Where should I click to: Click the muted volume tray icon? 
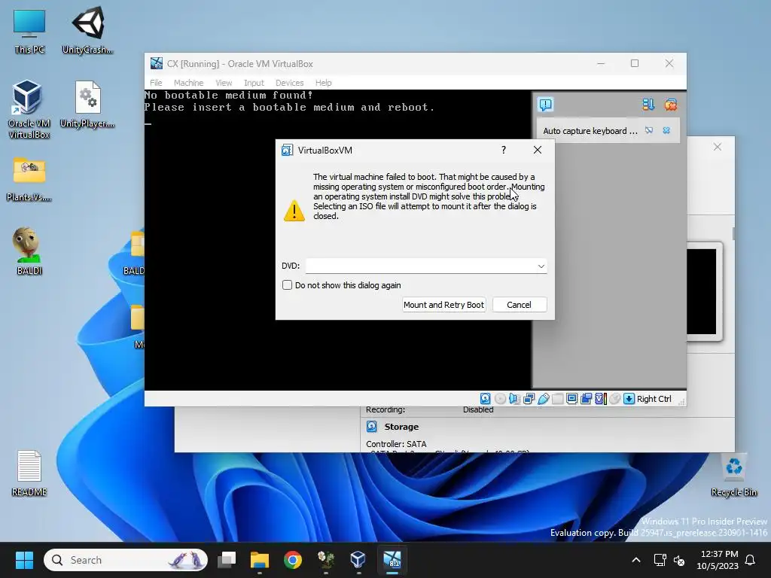(679, 560)
